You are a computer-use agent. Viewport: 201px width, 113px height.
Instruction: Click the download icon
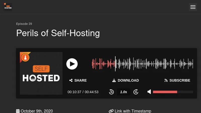point(114,80)
